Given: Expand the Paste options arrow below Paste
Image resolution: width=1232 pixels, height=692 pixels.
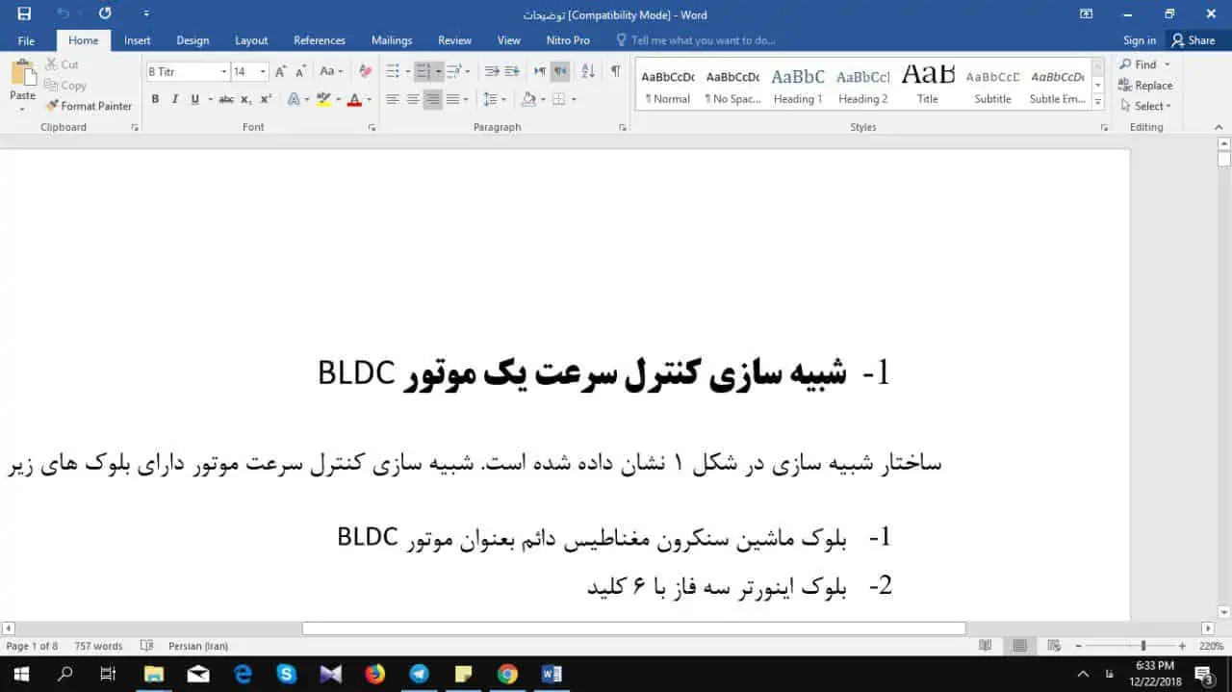Looking at the screenshot, I should [22, 109].
